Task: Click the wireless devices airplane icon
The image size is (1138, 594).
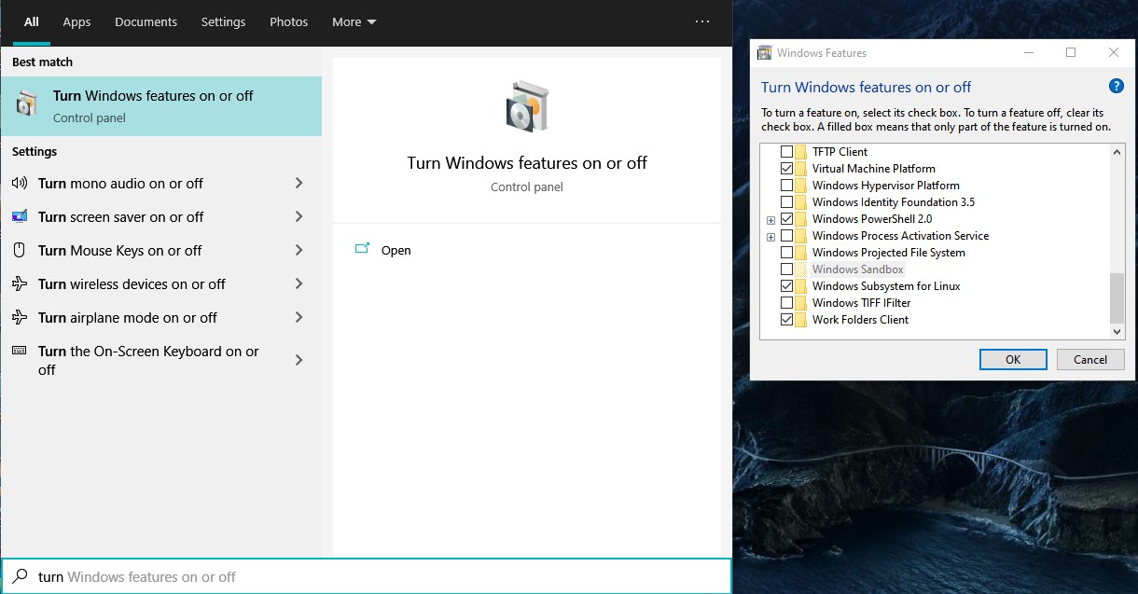Action: (x=20, y=284)
